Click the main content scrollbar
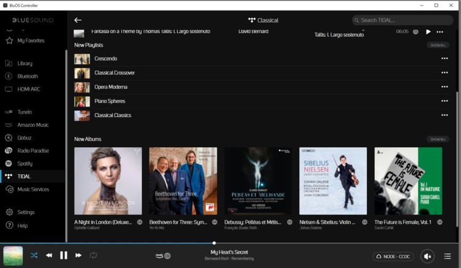 [457, 159]
